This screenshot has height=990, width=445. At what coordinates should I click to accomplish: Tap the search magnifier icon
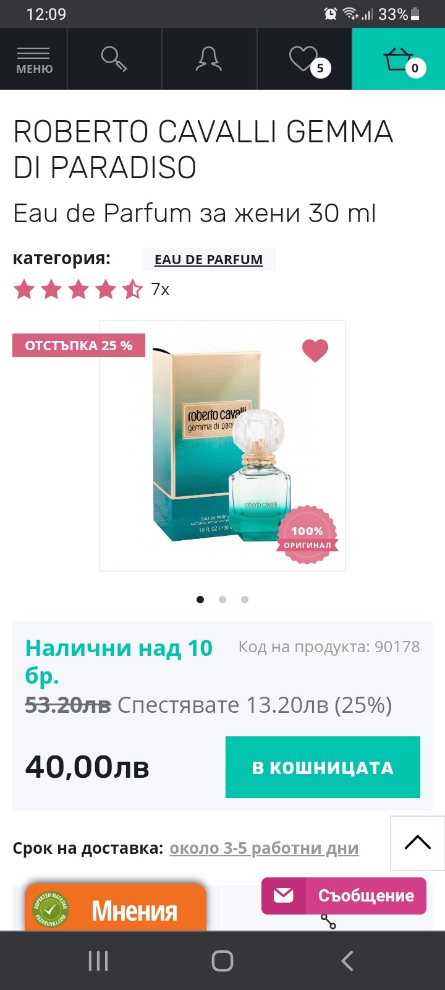114,59
